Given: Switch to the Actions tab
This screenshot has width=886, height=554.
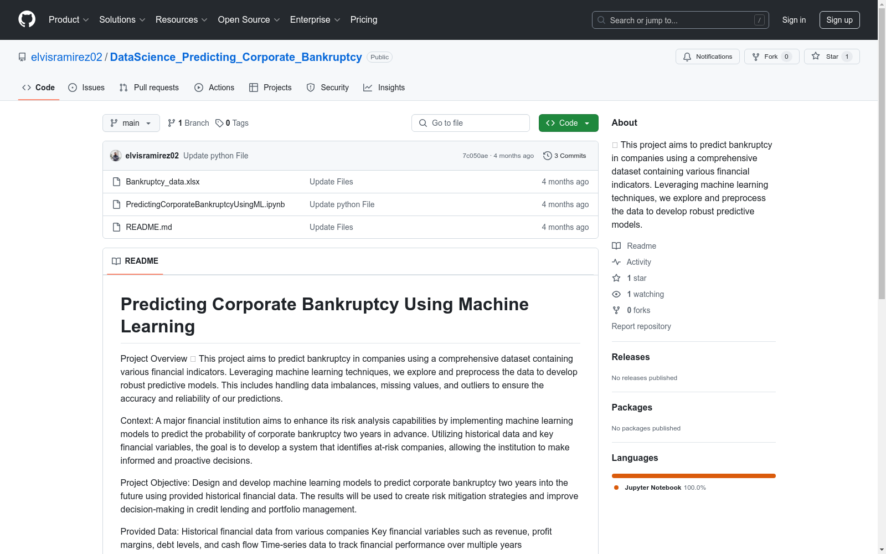Looking at the screenshot, I should 214,88.
